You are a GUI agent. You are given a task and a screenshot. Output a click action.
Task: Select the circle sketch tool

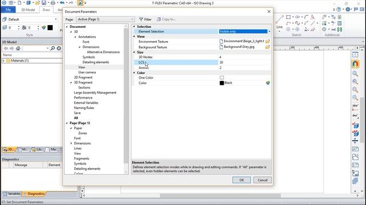(288, 29)
